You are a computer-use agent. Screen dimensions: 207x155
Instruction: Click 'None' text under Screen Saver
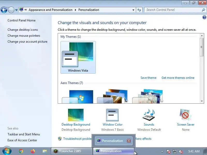click(186, 130)
